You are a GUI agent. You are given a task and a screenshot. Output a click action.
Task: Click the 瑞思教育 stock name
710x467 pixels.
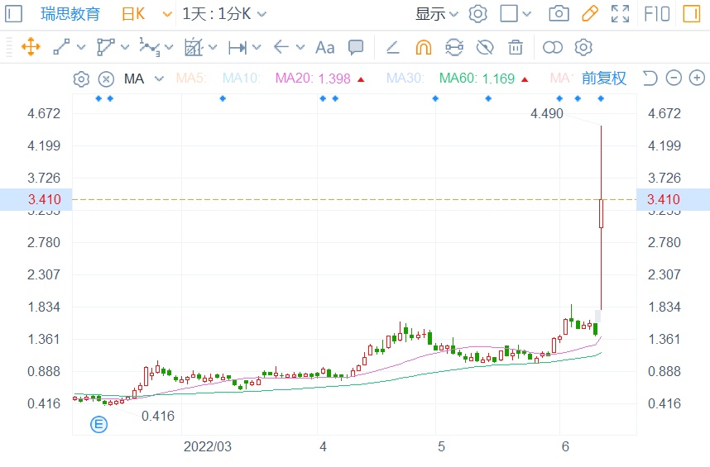tap(70, 14)
